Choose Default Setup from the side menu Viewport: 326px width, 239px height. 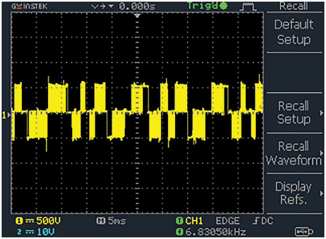[x=293, y=32]
